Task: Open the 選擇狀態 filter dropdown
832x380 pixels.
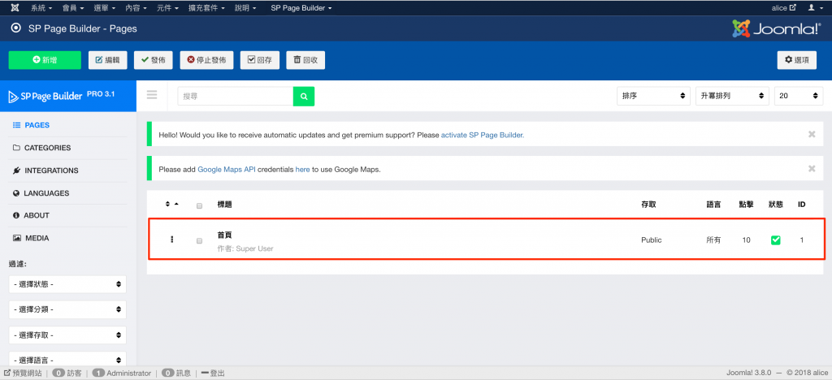Action: point(67,284)
